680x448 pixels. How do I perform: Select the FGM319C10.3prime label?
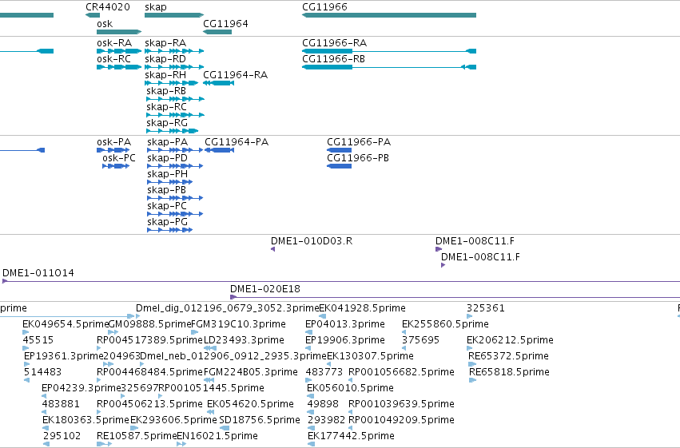(239, 324)
